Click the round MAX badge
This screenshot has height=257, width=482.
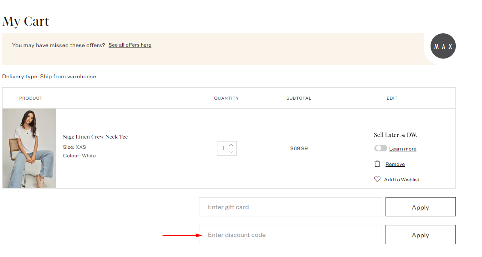tap(443, 46)
